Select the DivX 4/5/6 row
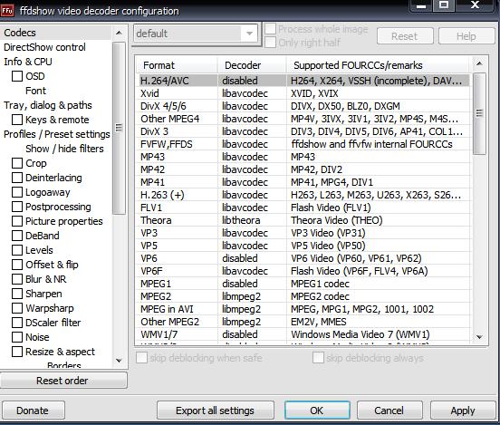Image resolution: width=500 pixels, height=425 pixels. [303, 106]
